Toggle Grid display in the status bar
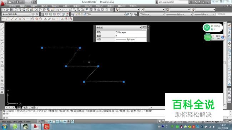This screenshot has height=130, width=232. 42,121
